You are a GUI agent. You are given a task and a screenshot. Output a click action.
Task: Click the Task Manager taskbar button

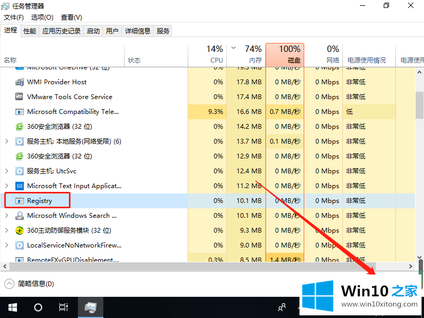(x=91, y=307)
